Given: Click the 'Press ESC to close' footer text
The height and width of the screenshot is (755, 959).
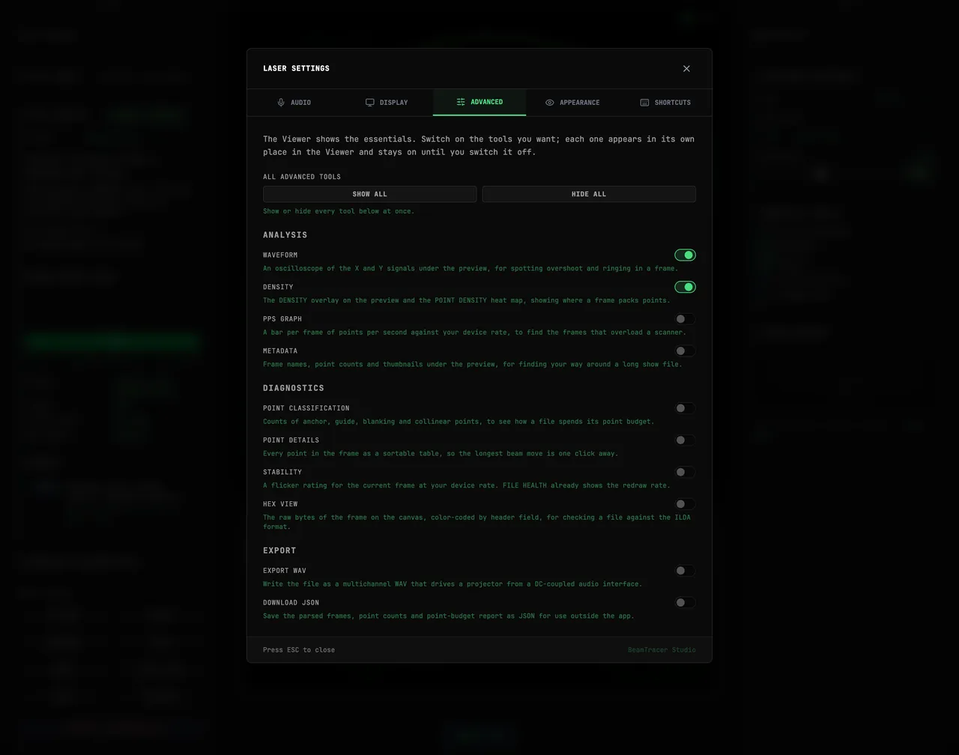Looking at the screenshot, I should [299, 650].
